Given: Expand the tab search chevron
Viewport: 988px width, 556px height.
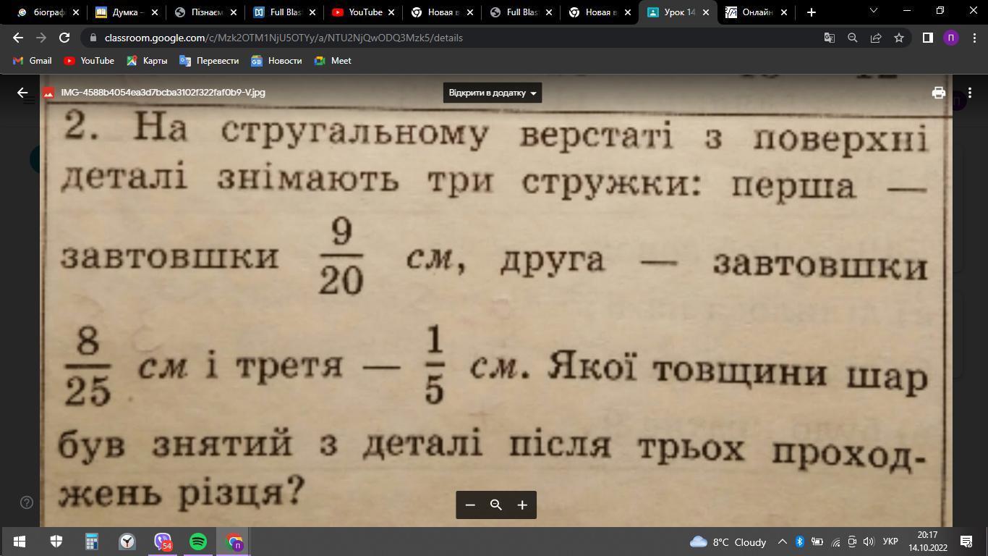Looking at the screenshot, I should click(873, 11).
